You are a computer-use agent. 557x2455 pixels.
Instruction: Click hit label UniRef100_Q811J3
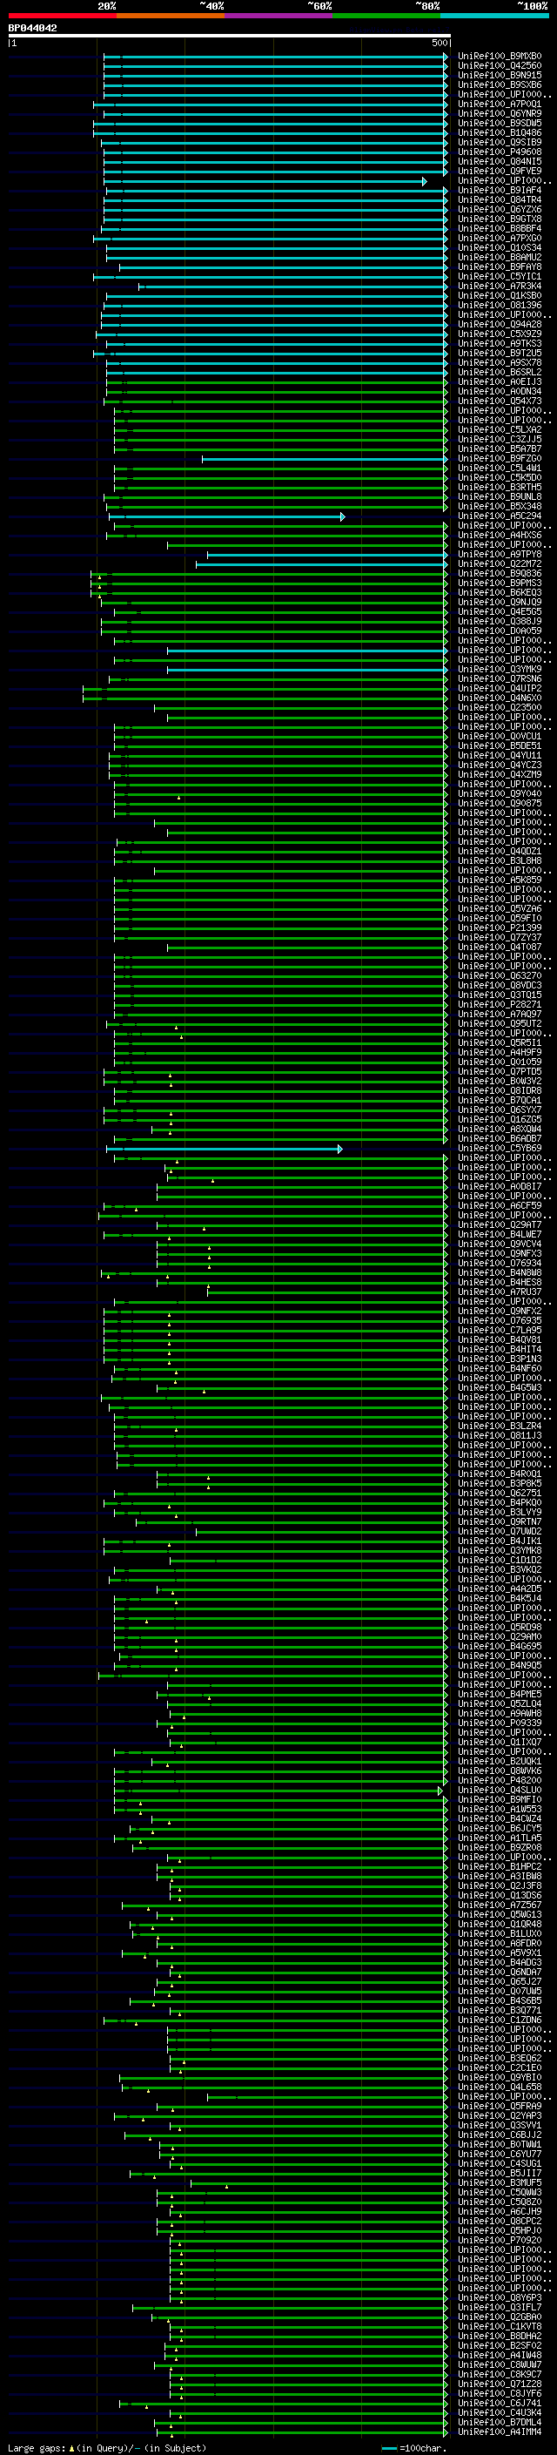click(x=500, y=1436)
